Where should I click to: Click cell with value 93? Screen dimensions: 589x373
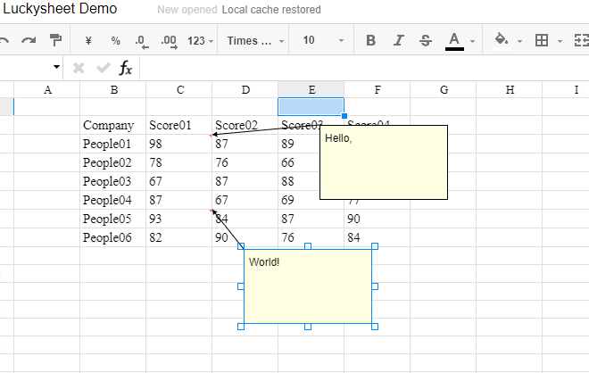click(179, 219)
